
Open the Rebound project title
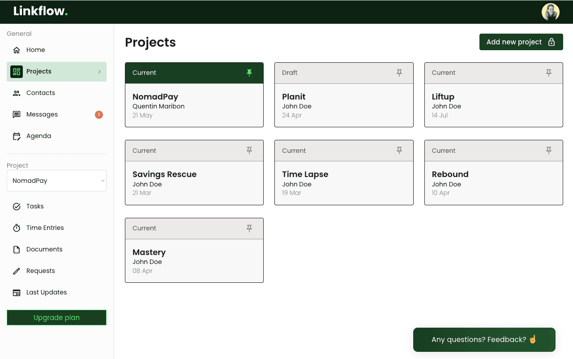(450, 174)
